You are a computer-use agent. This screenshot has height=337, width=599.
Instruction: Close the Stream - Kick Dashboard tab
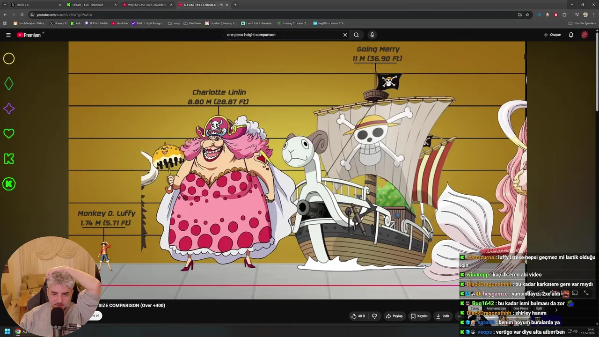point(116,5)
